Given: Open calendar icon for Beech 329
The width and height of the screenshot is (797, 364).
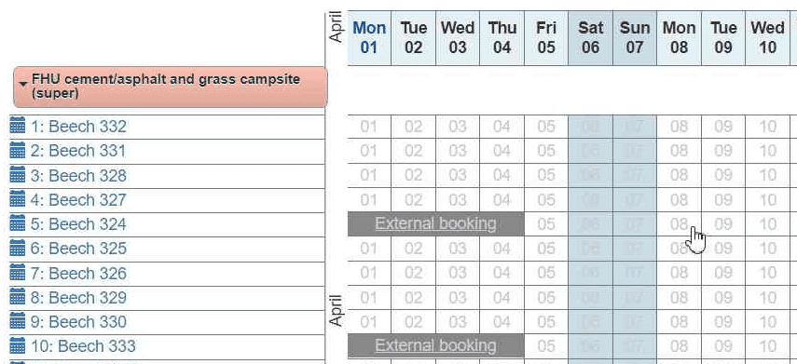Looking at the screenshot, I should pyautogui.click(x=18, y=297).
